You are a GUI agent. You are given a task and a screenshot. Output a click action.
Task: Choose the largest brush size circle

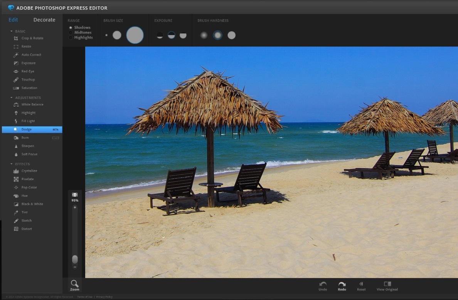pos(135,35)
